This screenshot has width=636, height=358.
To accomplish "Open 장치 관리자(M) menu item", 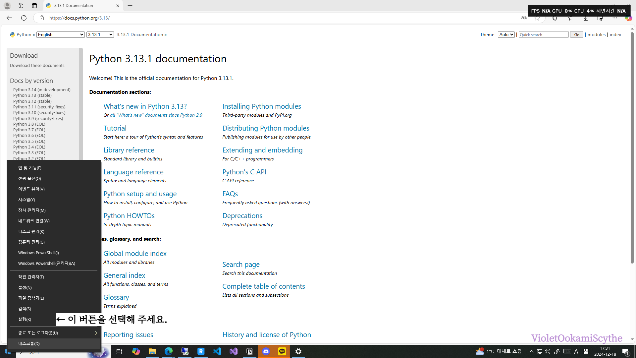I will tap(54, 210).
